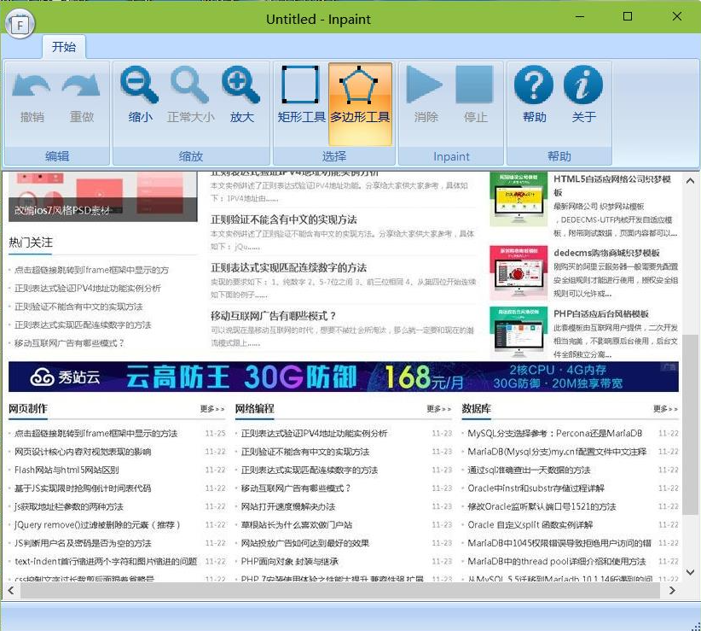Run 消除 to start inpainting
The image size is (701, 631).
[x=425, y=94]
